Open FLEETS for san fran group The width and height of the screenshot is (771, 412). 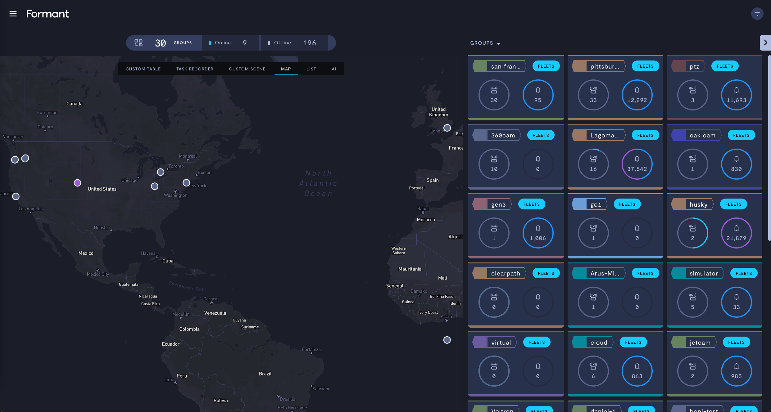pyautogui.click(x=546, y=66)
